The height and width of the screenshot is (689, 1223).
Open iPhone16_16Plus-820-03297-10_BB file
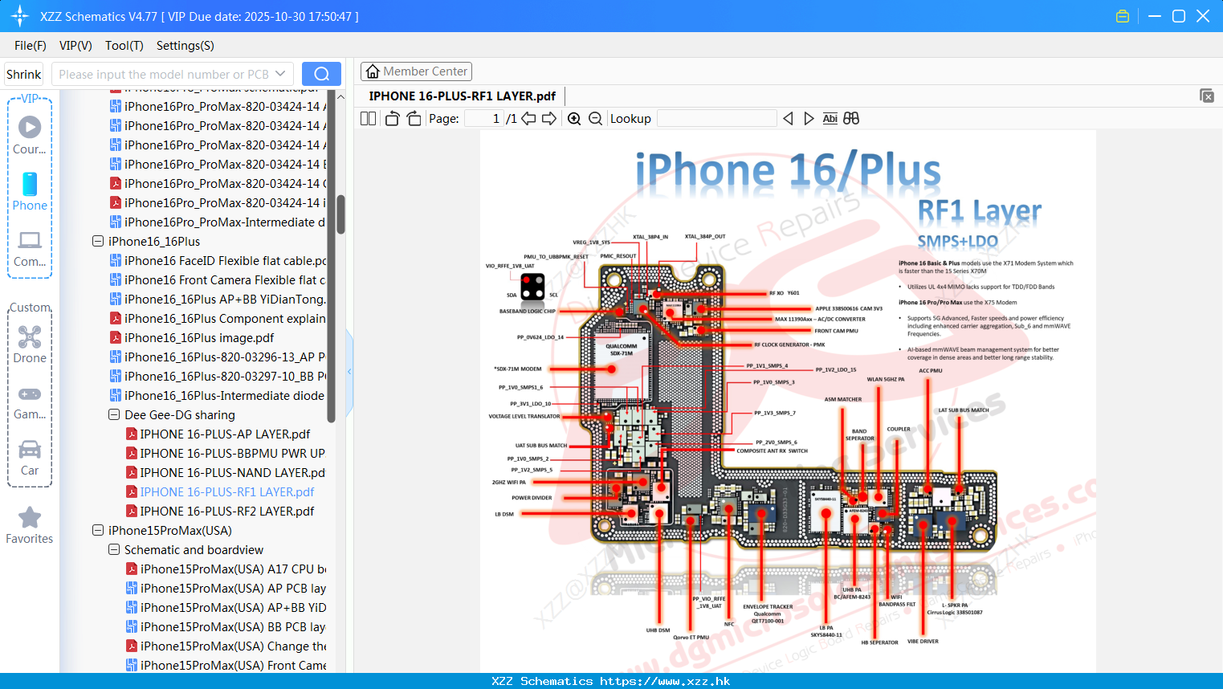coord(218,376)
